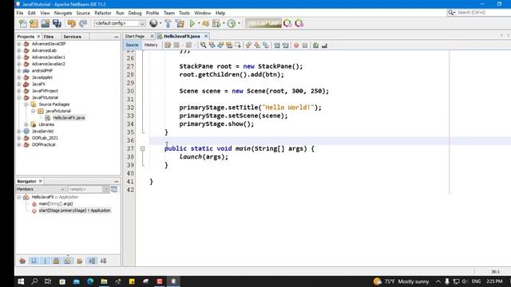Click the Uncomment editor toolbar icon

[324, 45]
